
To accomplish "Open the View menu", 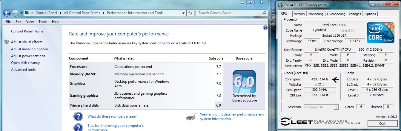I will pos(30,22).
